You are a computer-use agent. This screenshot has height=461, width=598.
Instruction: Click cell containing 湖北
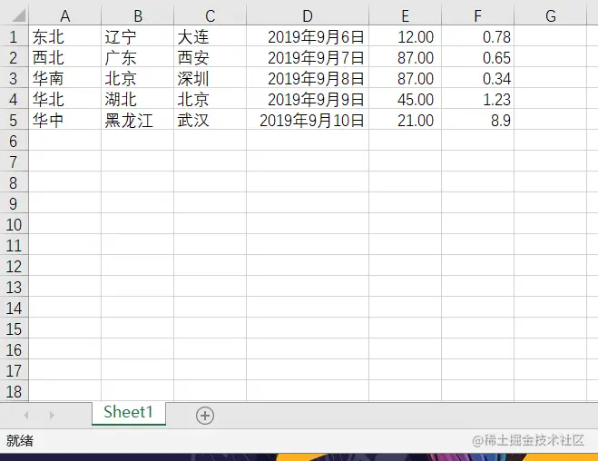138,100
